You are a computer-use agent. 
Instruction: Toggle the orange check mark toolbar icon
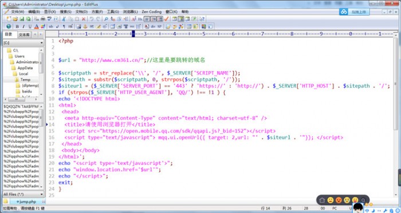click(x=167, y=19)
